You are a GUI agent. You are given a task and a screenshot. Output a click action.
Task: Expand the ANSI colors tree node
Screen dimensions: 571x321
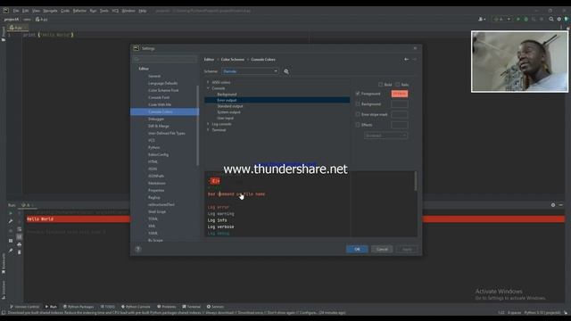tap(208, 82)
